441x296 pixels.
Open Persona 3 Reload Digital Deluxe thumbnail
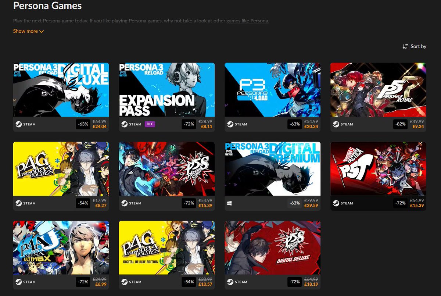tap(61, 90)
